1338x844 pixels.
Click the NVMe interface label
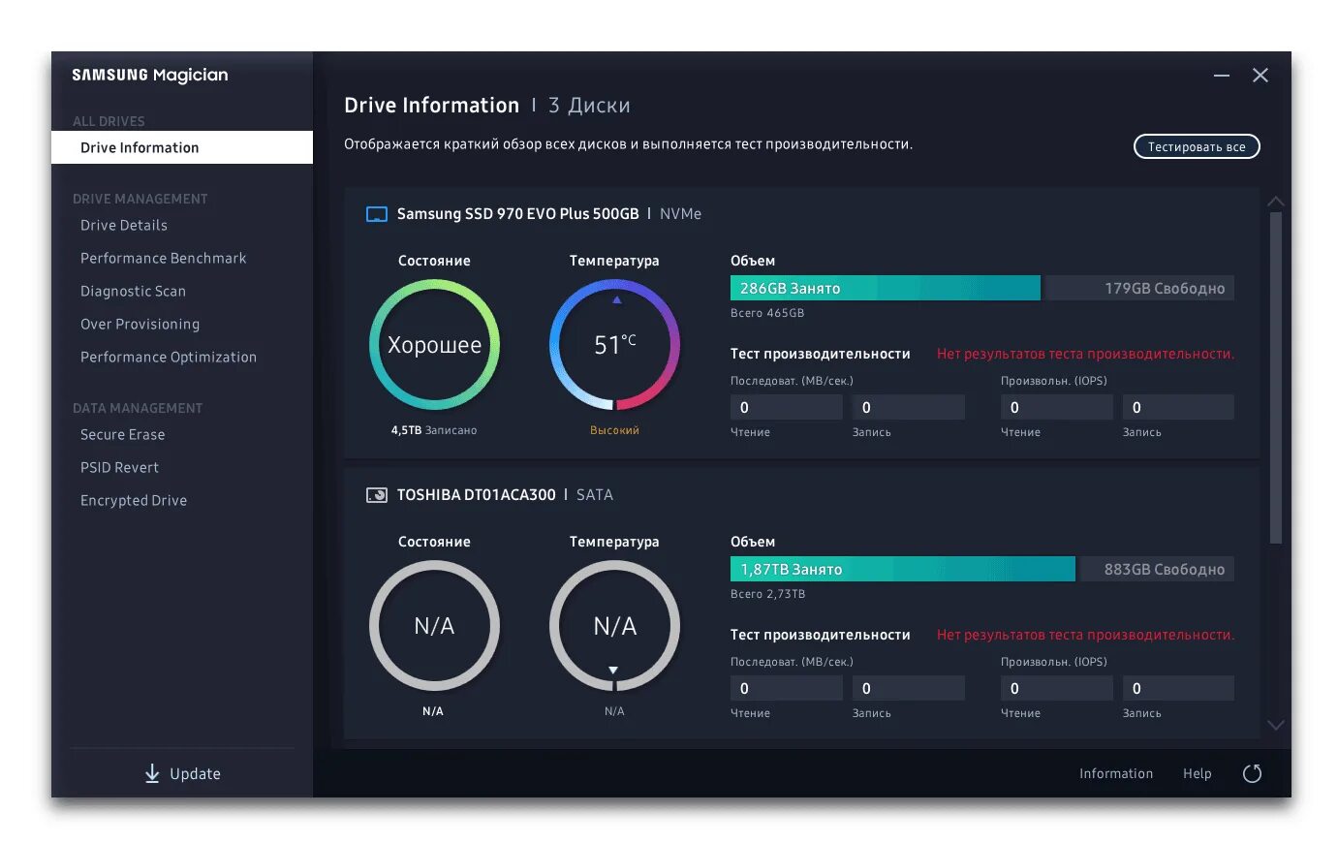click(x=680, y=214)
